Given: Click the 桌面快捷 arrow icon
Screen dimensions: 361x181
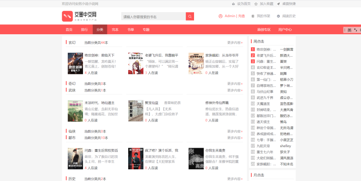Looking at the screenshot, I should (278, 4).
